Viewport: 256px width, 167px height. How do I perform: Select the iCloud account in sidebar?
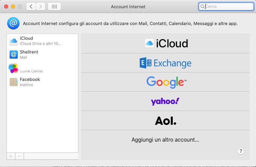coord(42,41)
